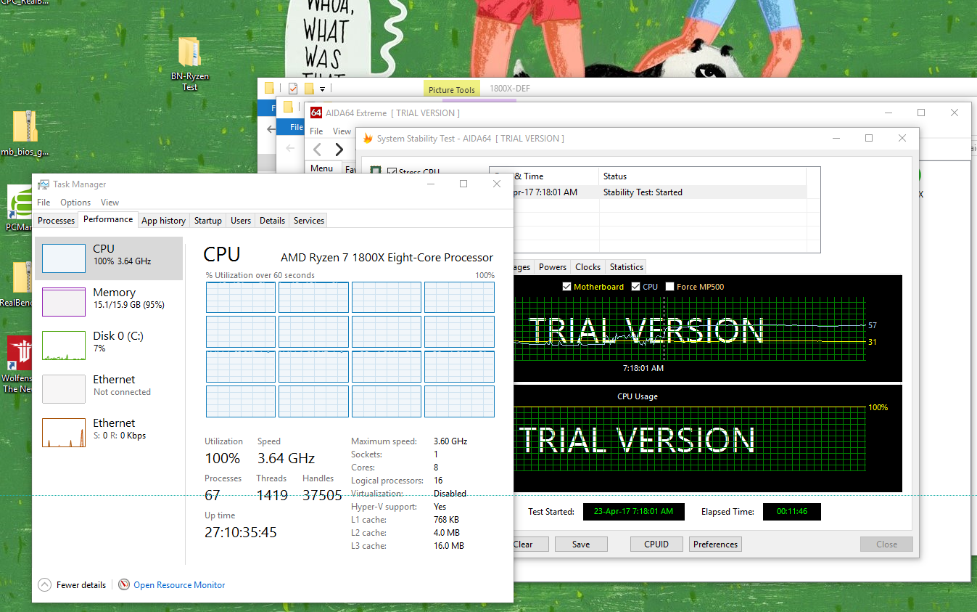
Task: Select the Memory item in performance sidebar
Action: coord(109,302)
